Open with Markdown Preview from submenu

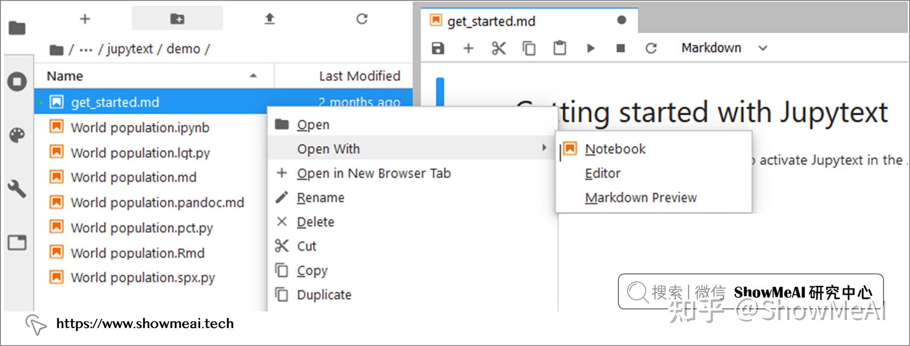(x=653, y=198)
